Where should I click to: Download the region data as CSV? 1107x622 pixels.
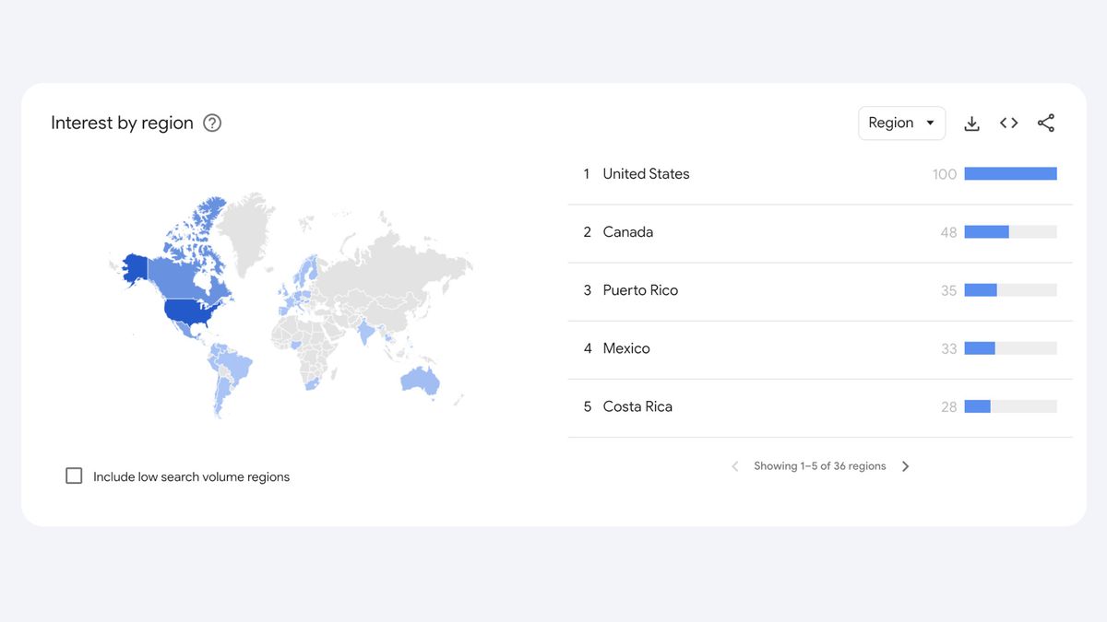971,123
